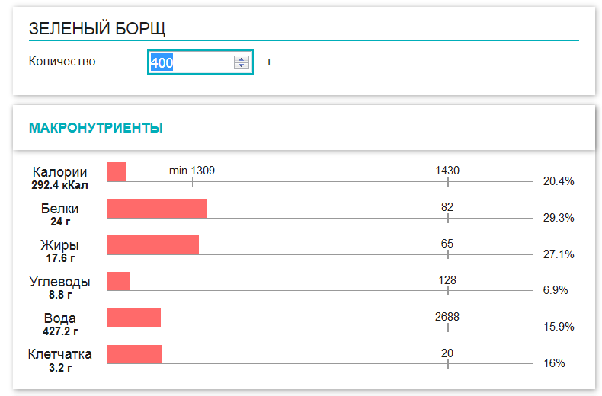
Task: Click the red Углеводы progress bar
Action: click(118, 281)
